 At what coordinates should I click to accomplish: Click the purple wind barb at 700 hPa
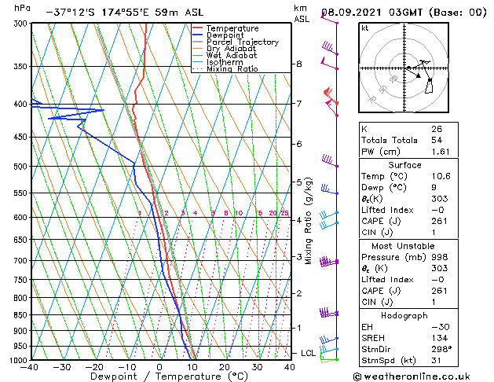click(328, 261)
